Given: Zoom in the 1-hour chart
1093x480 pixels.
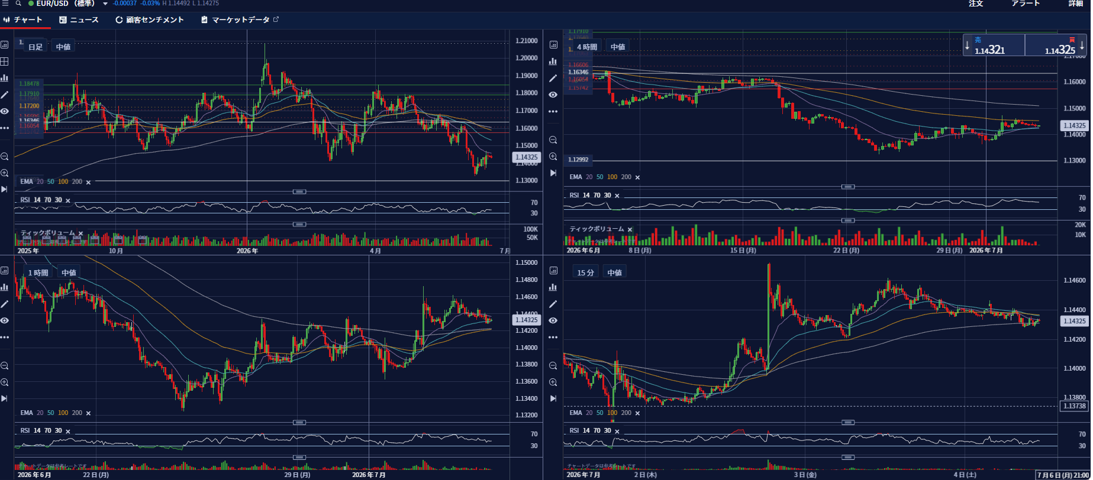Looking at the screenshot, I should [4, 382].
